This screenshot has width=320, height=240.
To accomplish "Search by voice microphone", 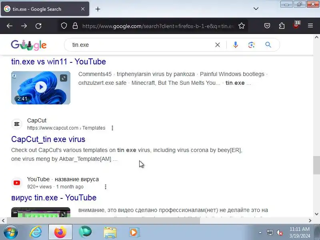I will coord(235,45).
